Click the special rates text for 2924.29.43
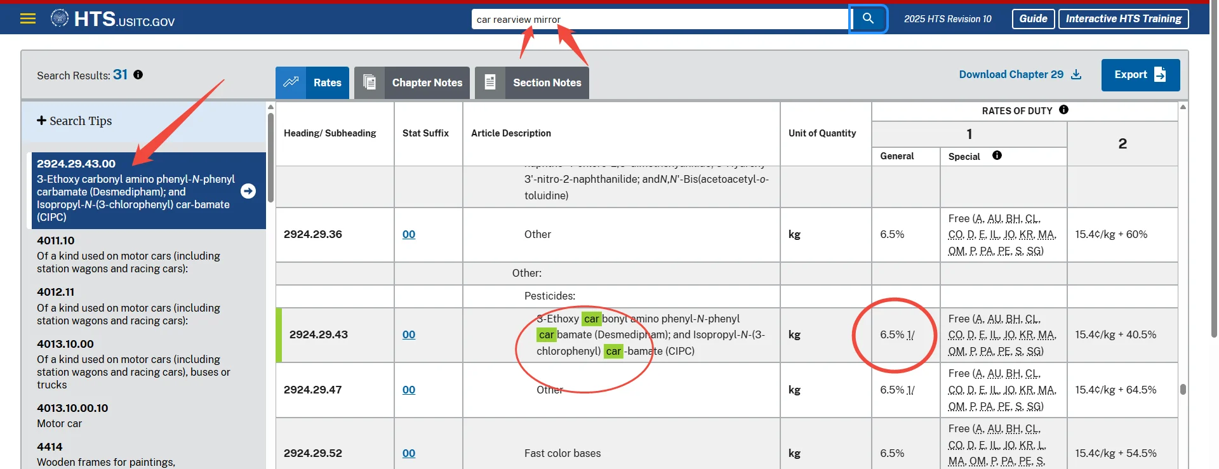This screenshot has height=469, width=1219. [1003, 334]
